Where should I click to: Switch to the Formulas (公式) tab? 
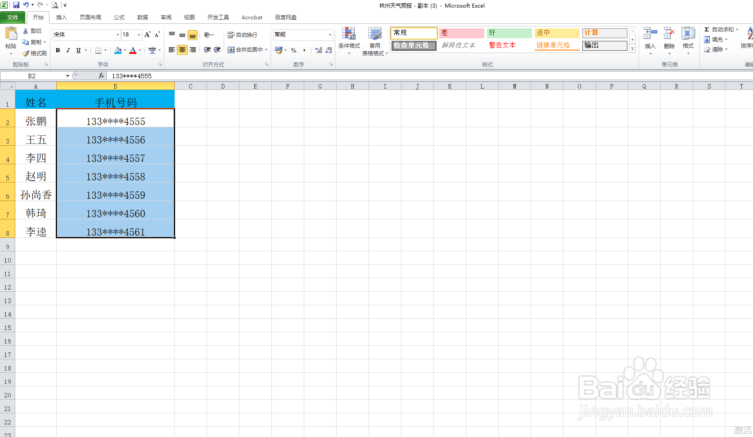[119, 18]
